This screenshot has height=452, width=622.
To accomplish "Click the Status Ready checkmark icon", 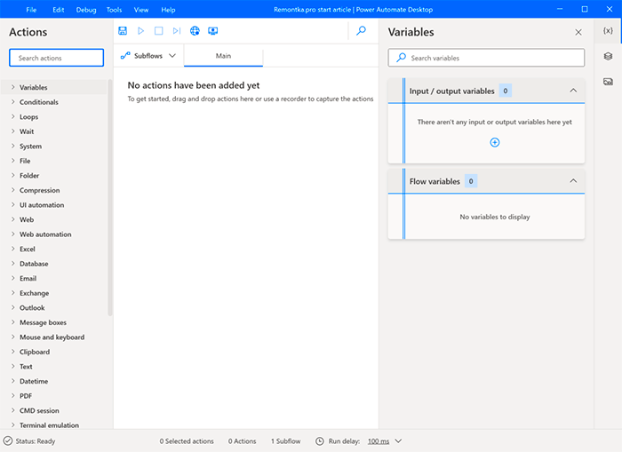I will (x=8, y=440).
